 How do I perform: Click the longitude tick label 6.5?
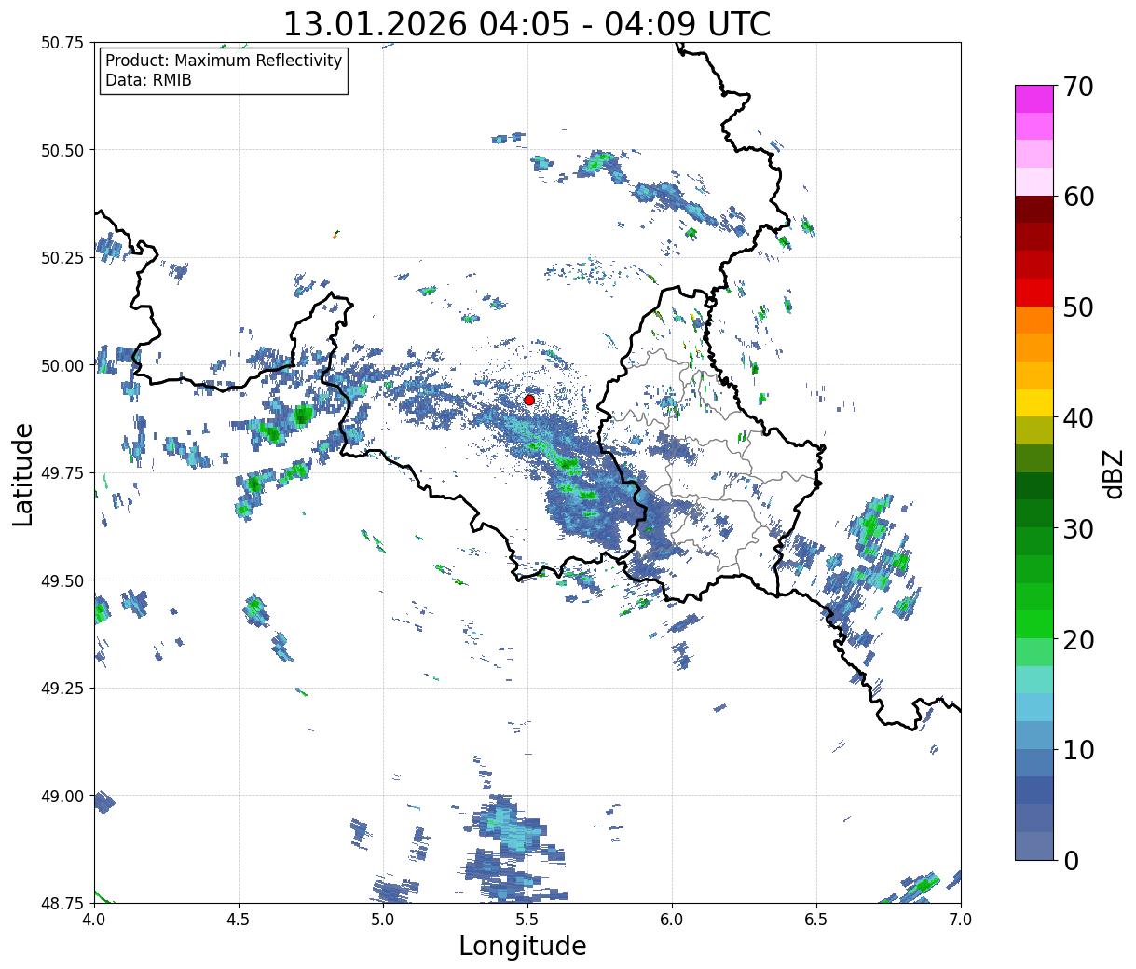pyautogui.click(x=816, y=919)
